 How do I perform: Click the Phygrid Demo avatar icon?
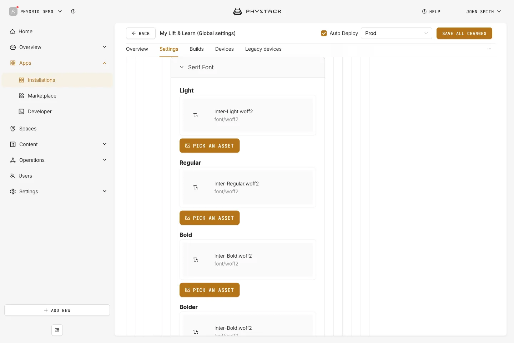coord(13,11)
